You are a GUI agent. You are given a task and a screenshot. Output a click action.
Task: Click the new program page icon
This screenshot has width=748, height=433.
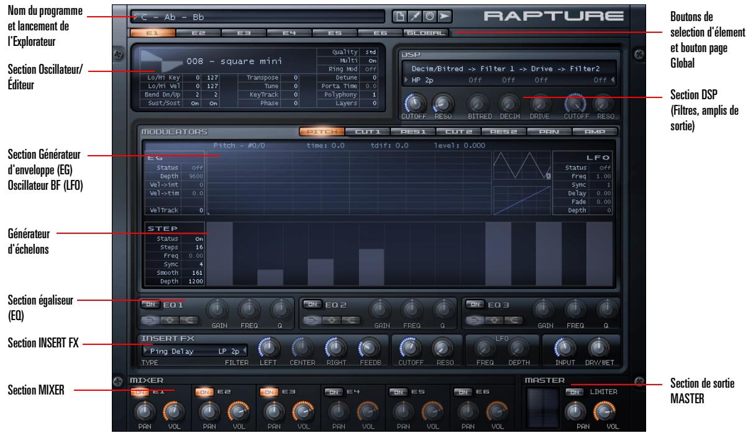(399, 17)
